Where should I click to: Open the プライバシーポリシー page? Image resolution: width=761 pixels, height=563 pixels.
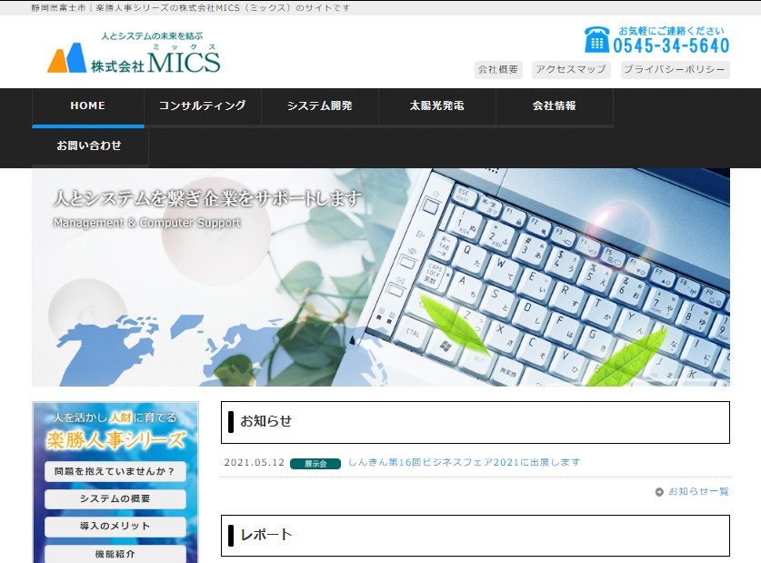tap(674, 69)
